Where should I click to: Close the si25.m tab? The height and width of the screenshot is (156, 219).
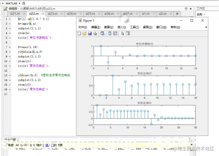[99, 14]
